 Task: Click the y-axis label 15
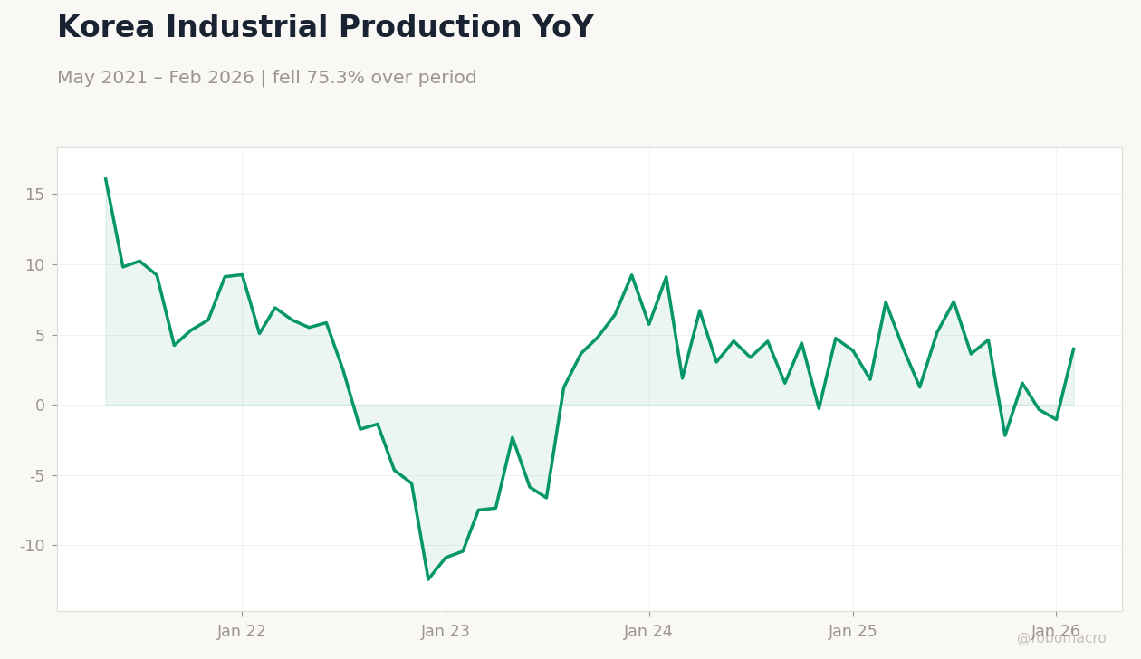[x=34, y=195]
